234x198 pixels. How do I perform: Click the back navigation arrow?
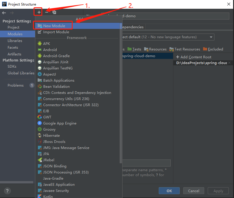pos(4,13)
